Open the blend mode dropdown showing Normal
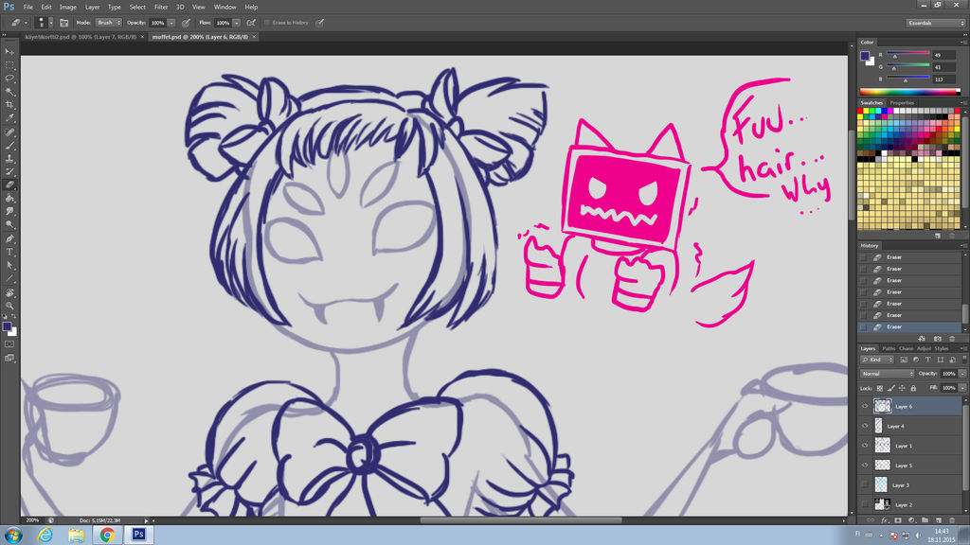The image size is (970, 545). pyautogui.click(x=886, y=373)
